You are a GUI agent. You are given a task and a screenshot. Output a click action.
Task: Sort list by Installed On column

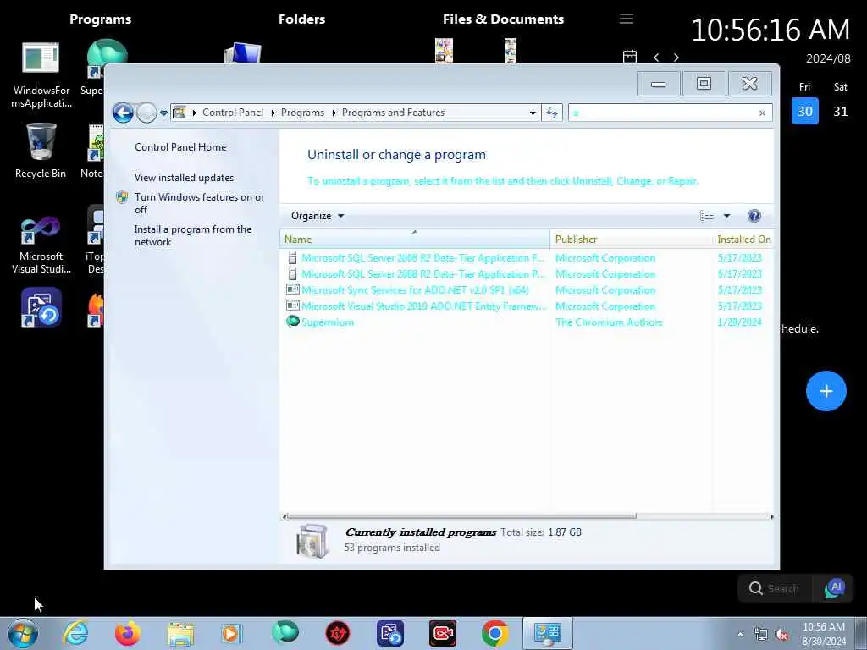pos(743,240)
